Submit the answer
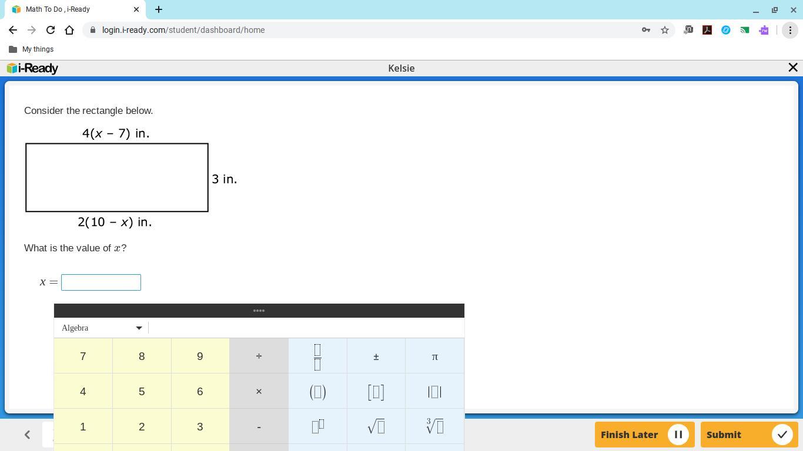 750,435
